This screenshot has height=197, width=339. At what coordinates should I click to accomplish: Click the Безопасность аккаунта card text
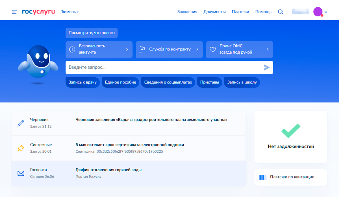(x=92, y=49)
